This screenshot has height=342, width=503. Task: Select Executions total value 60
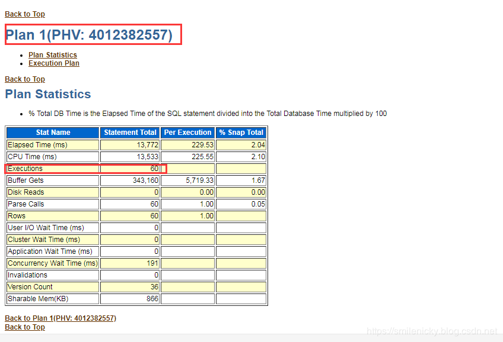(x=154, y=169)
